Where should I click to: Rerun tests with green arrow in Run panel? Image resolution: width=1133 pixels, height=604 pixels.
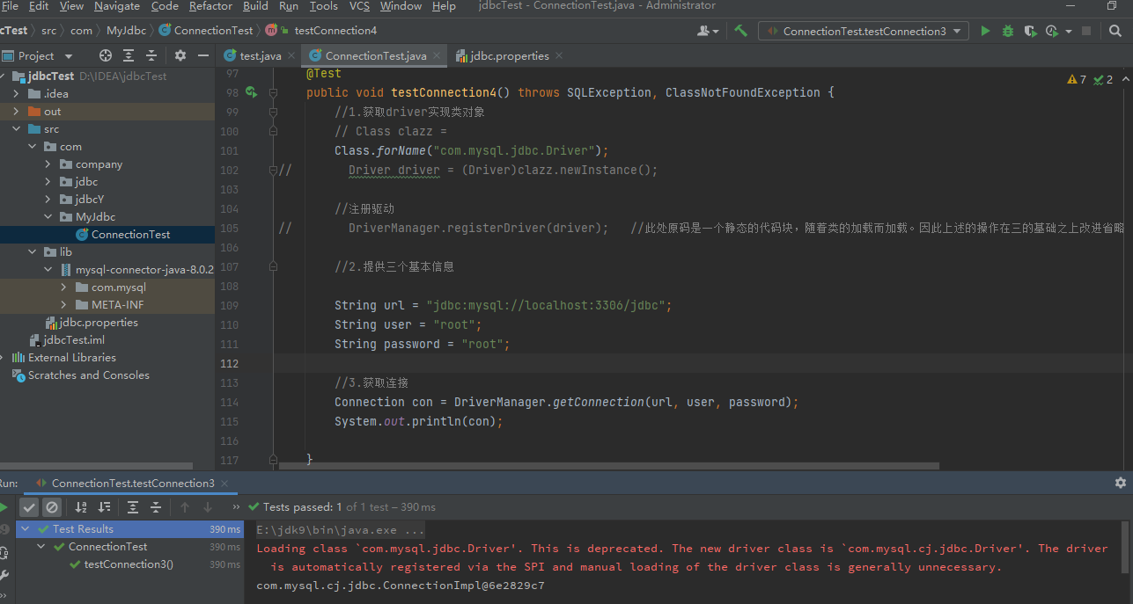pos(4,507)
